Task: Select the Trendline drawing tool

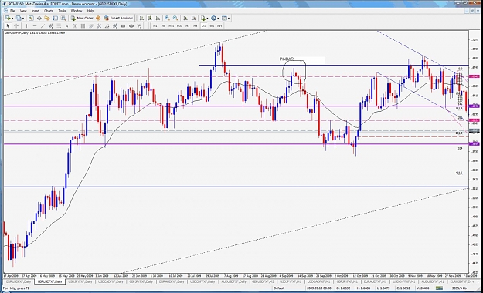Action: pyautogui.click(x=43, y=25)
